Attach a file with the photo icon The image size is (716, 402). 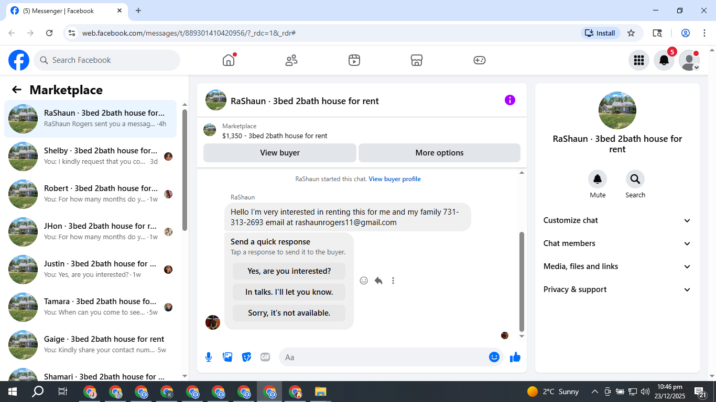tap(227, 357)
